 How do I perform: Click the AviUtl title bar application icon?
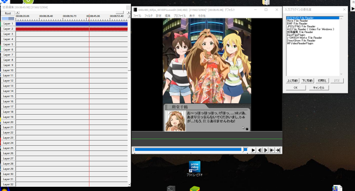[x=135, y=10]
